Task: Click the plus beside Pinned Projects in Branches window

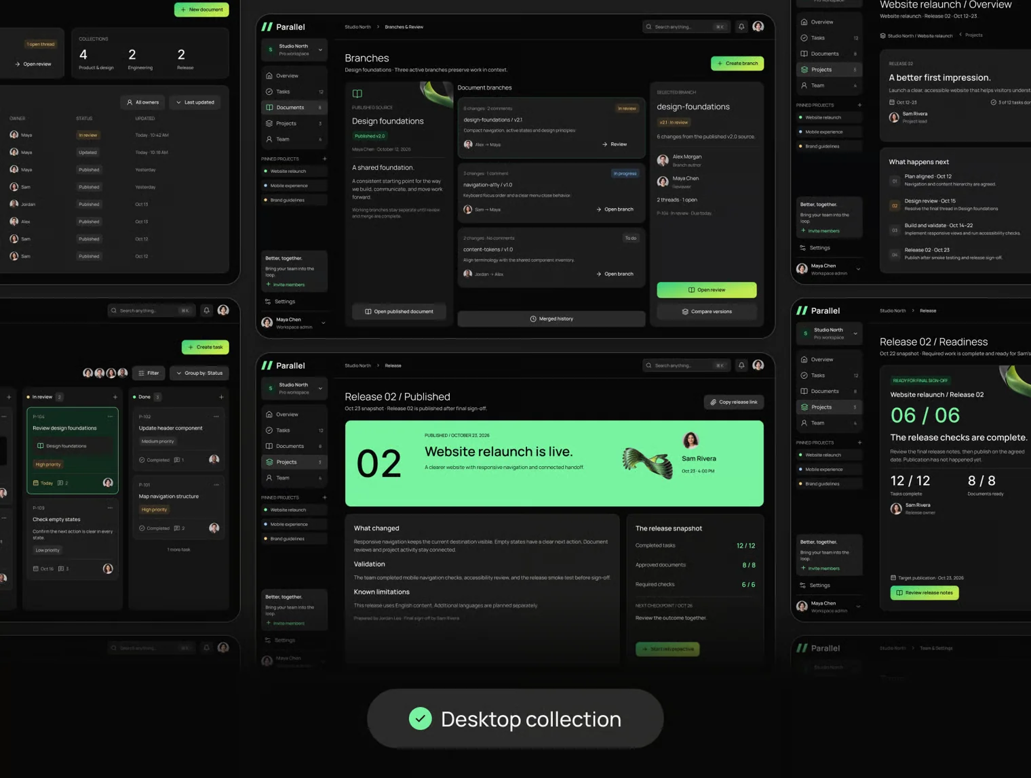Action: [324, 159]
